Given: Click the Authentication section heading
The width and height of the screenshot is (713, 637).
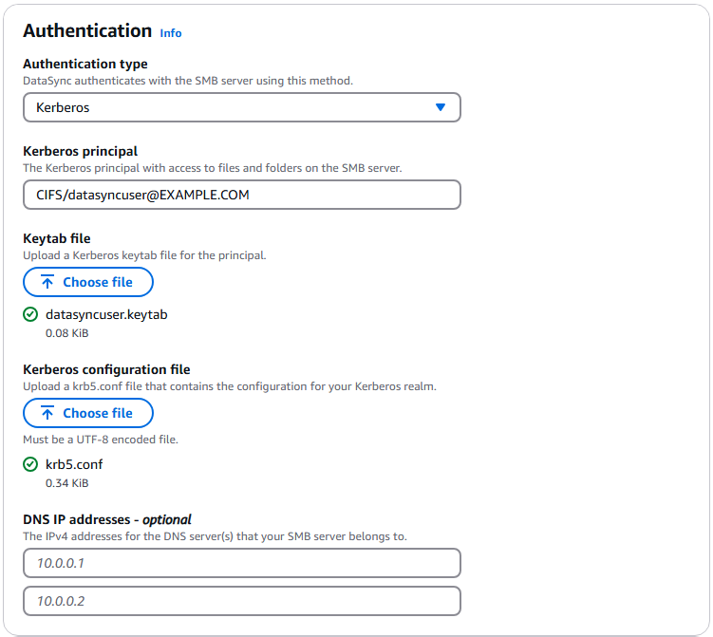Looking at the screenshot, I should 87,30.
